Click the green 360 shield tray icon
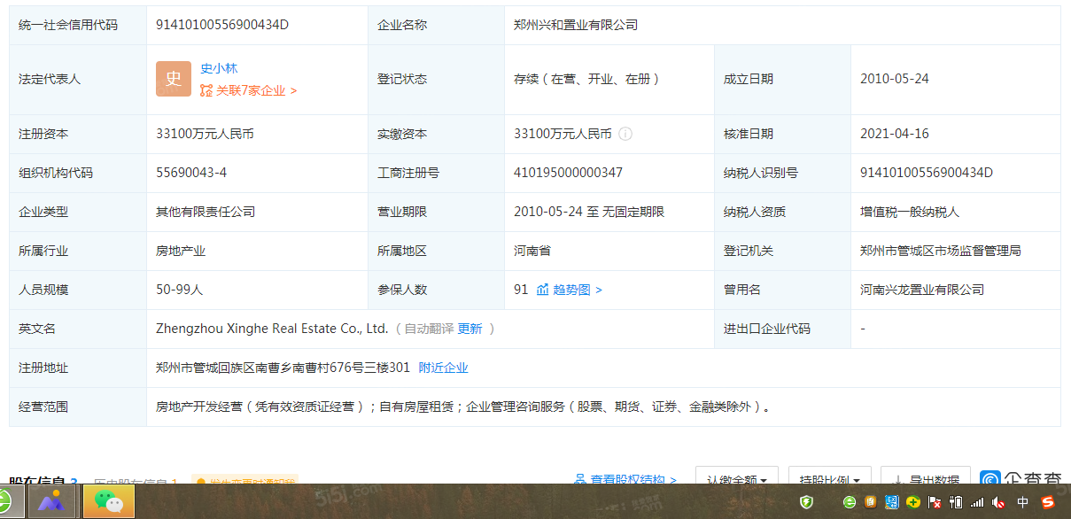1071x519 pixels. tap(806, 502)
